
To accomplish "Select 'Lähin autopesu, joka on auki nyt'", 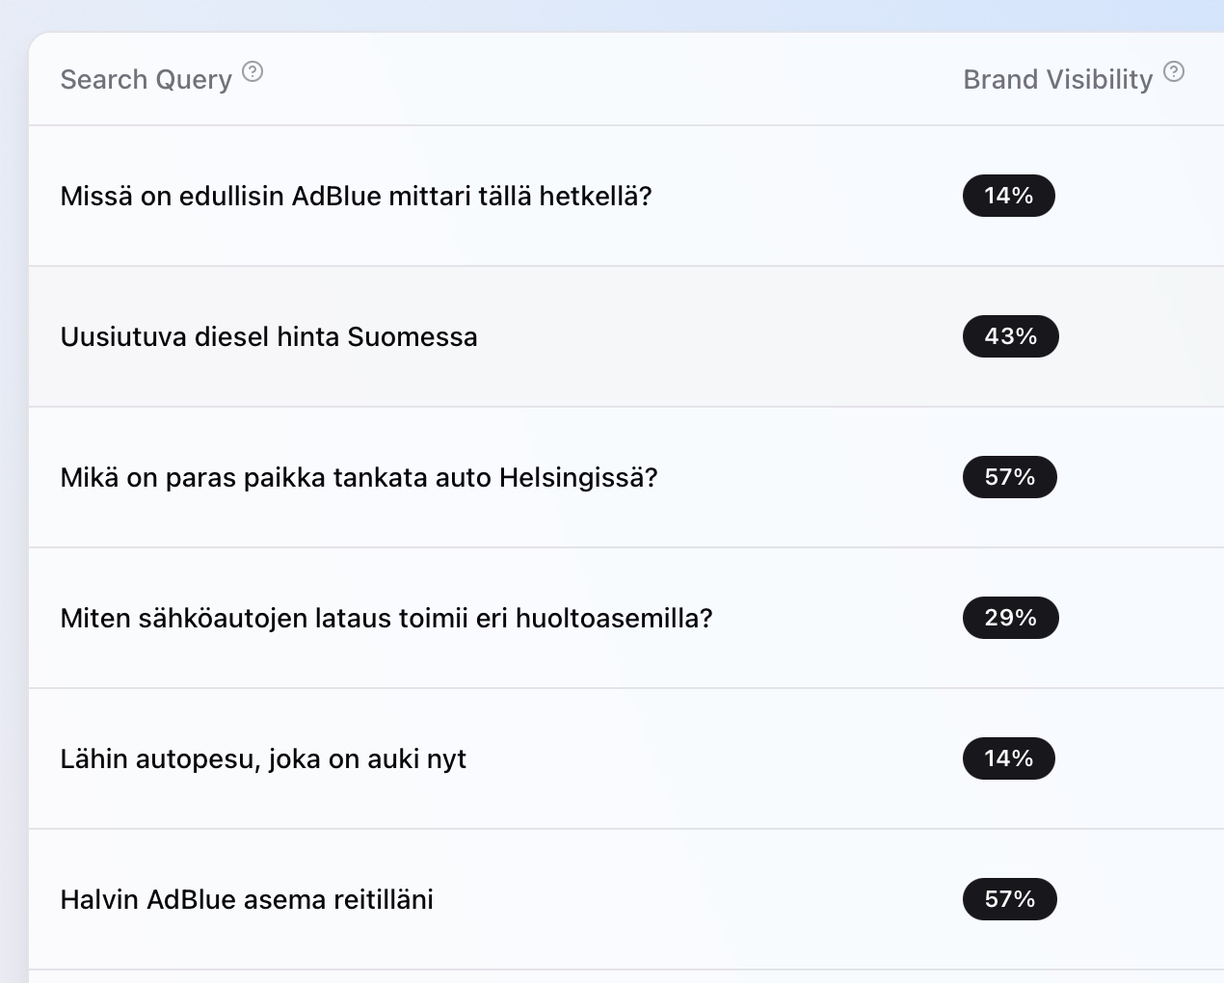I will click(263, 759).
